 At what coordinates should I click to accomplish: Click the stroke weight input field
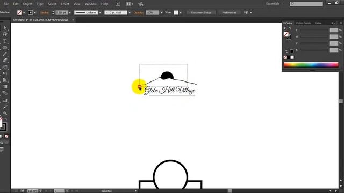pos(61,13)
